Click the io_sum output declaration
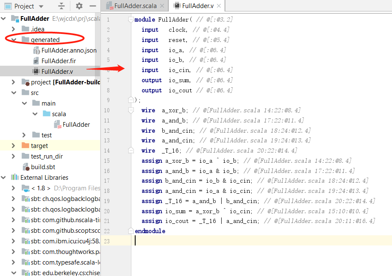The image size is (392, 276). pos(166,80)
